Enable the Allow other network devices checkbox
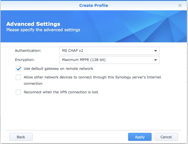The image size is (188, 144). click(x=19, y=77)
